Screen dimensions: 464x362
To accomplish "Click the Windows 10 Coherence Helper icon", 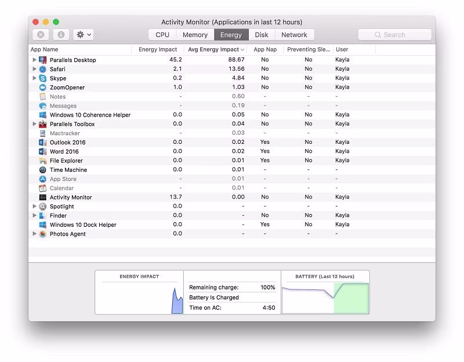I will pyautogui.click(x=42, y=115).
